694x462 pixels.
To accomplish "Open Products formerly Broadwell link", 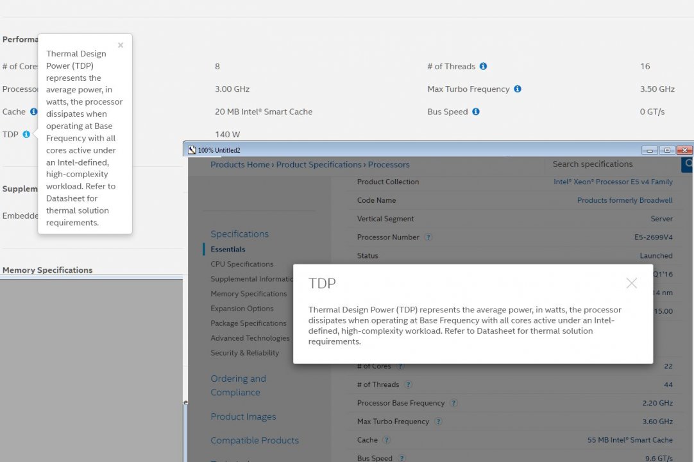I will click(x=625, y=200).
